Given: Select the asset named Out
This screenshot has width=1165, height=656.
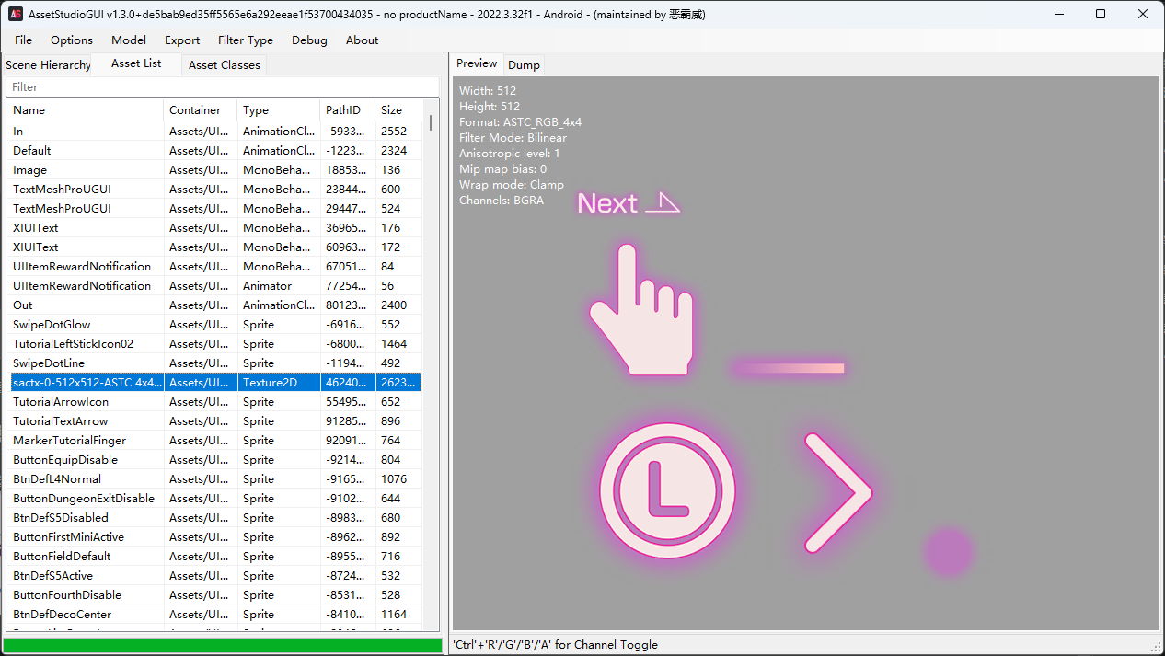Looking at the screenshot, I should (216, 305).
